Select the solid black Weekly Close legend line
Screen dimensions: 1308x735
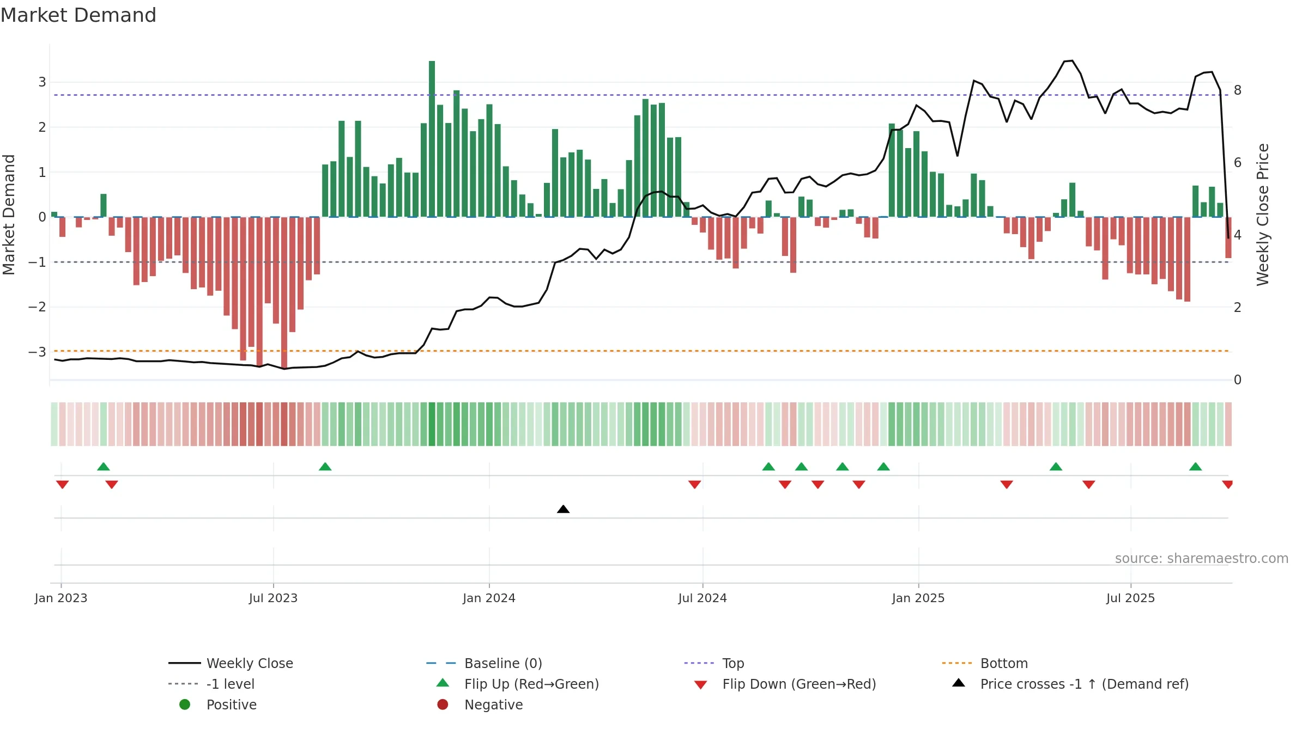[184, 663]
